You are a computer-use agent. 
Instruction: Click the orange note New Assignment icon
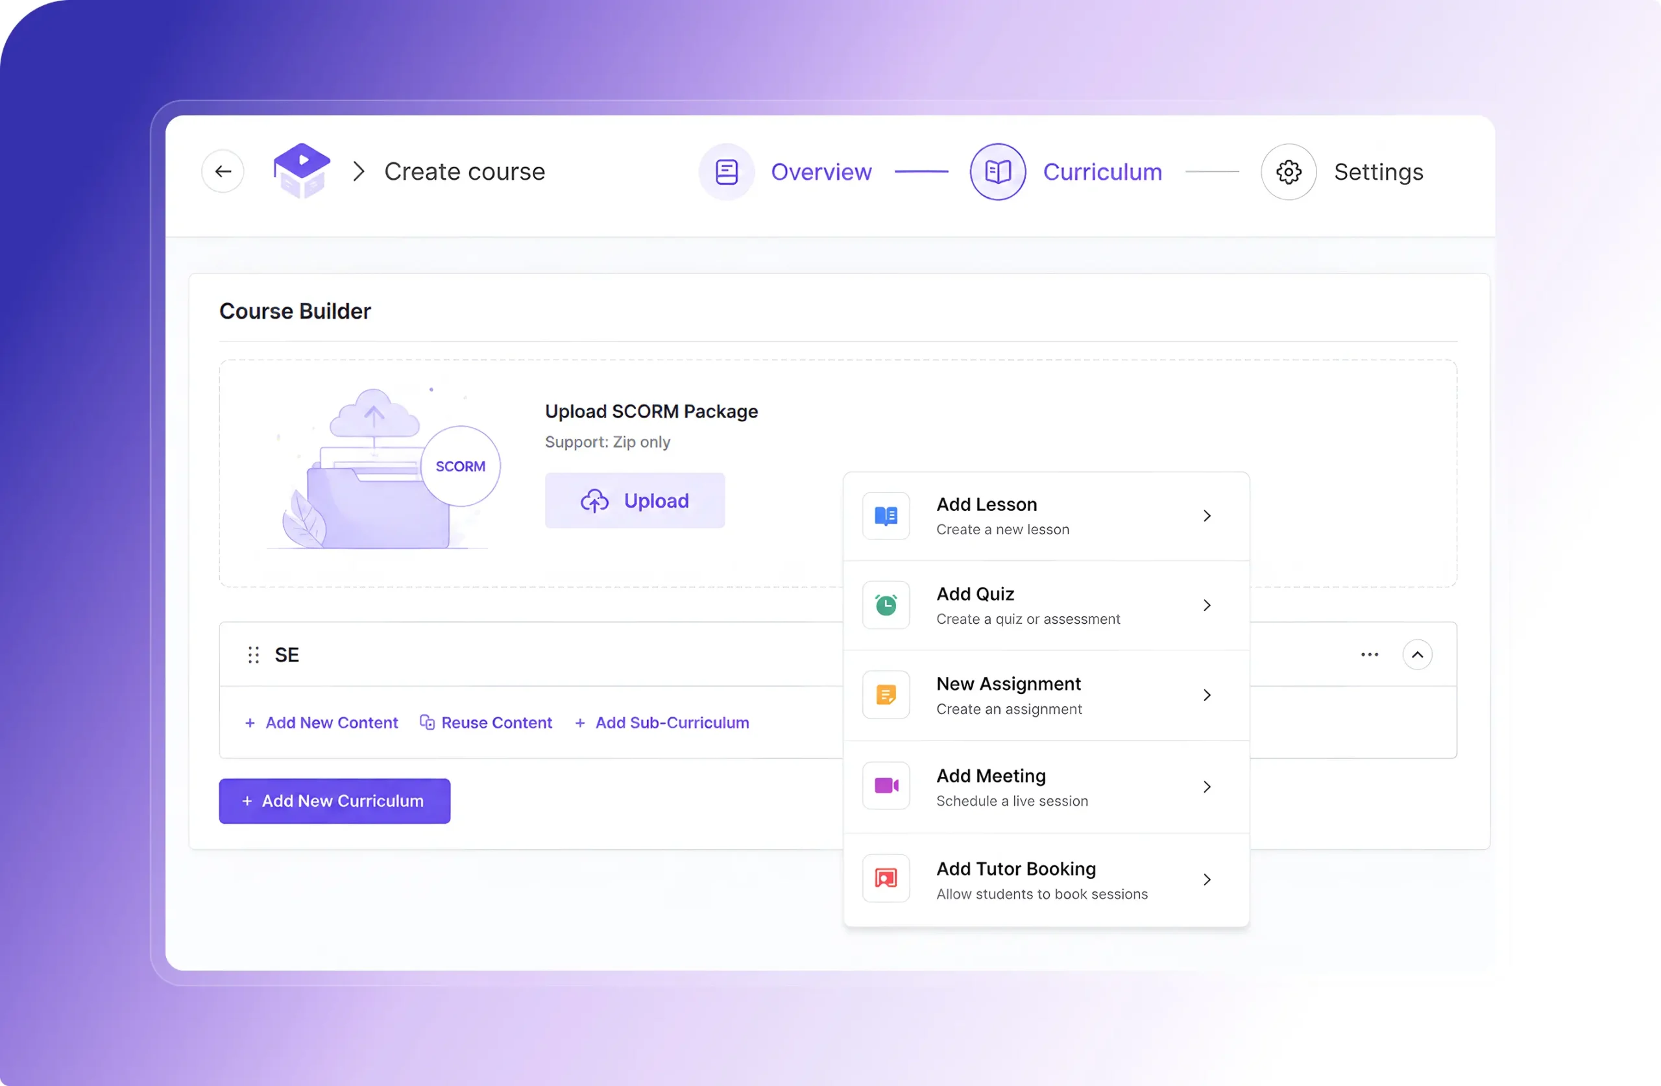[x=886, y=695]
